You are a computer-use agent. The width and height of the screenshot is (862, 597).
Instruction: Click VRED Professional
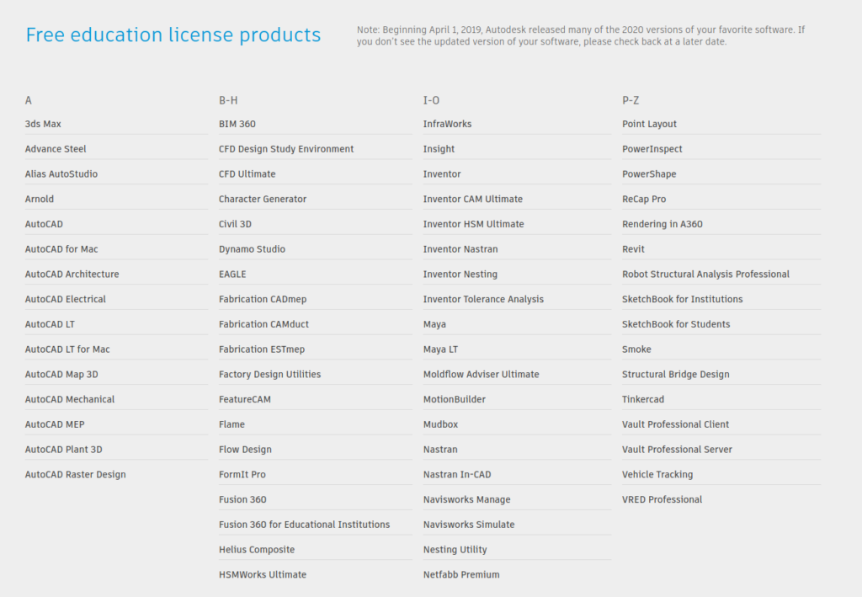[x=662, y=499]
